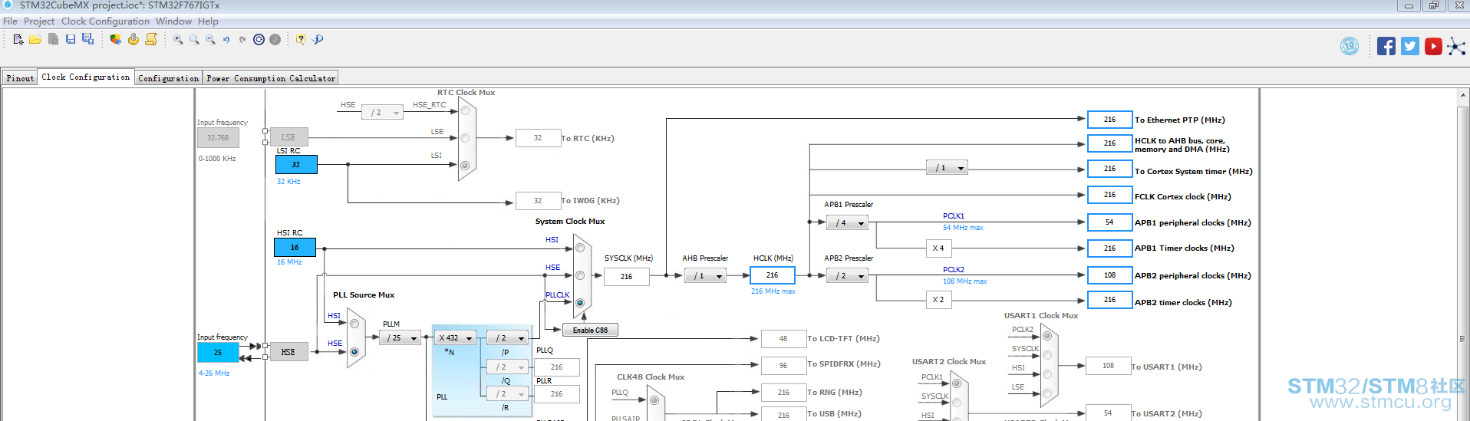Select LSE in USART1 Clock Mux
Screen dimensions: 1470x421
pyautogui.click(x=1047, y=393)
